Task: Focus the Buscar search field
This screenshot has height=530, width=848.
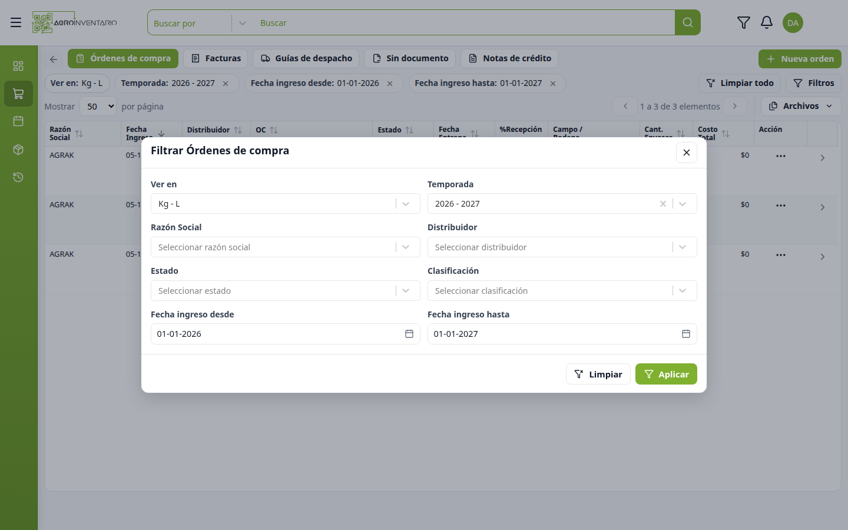Action: pos(464,23)
